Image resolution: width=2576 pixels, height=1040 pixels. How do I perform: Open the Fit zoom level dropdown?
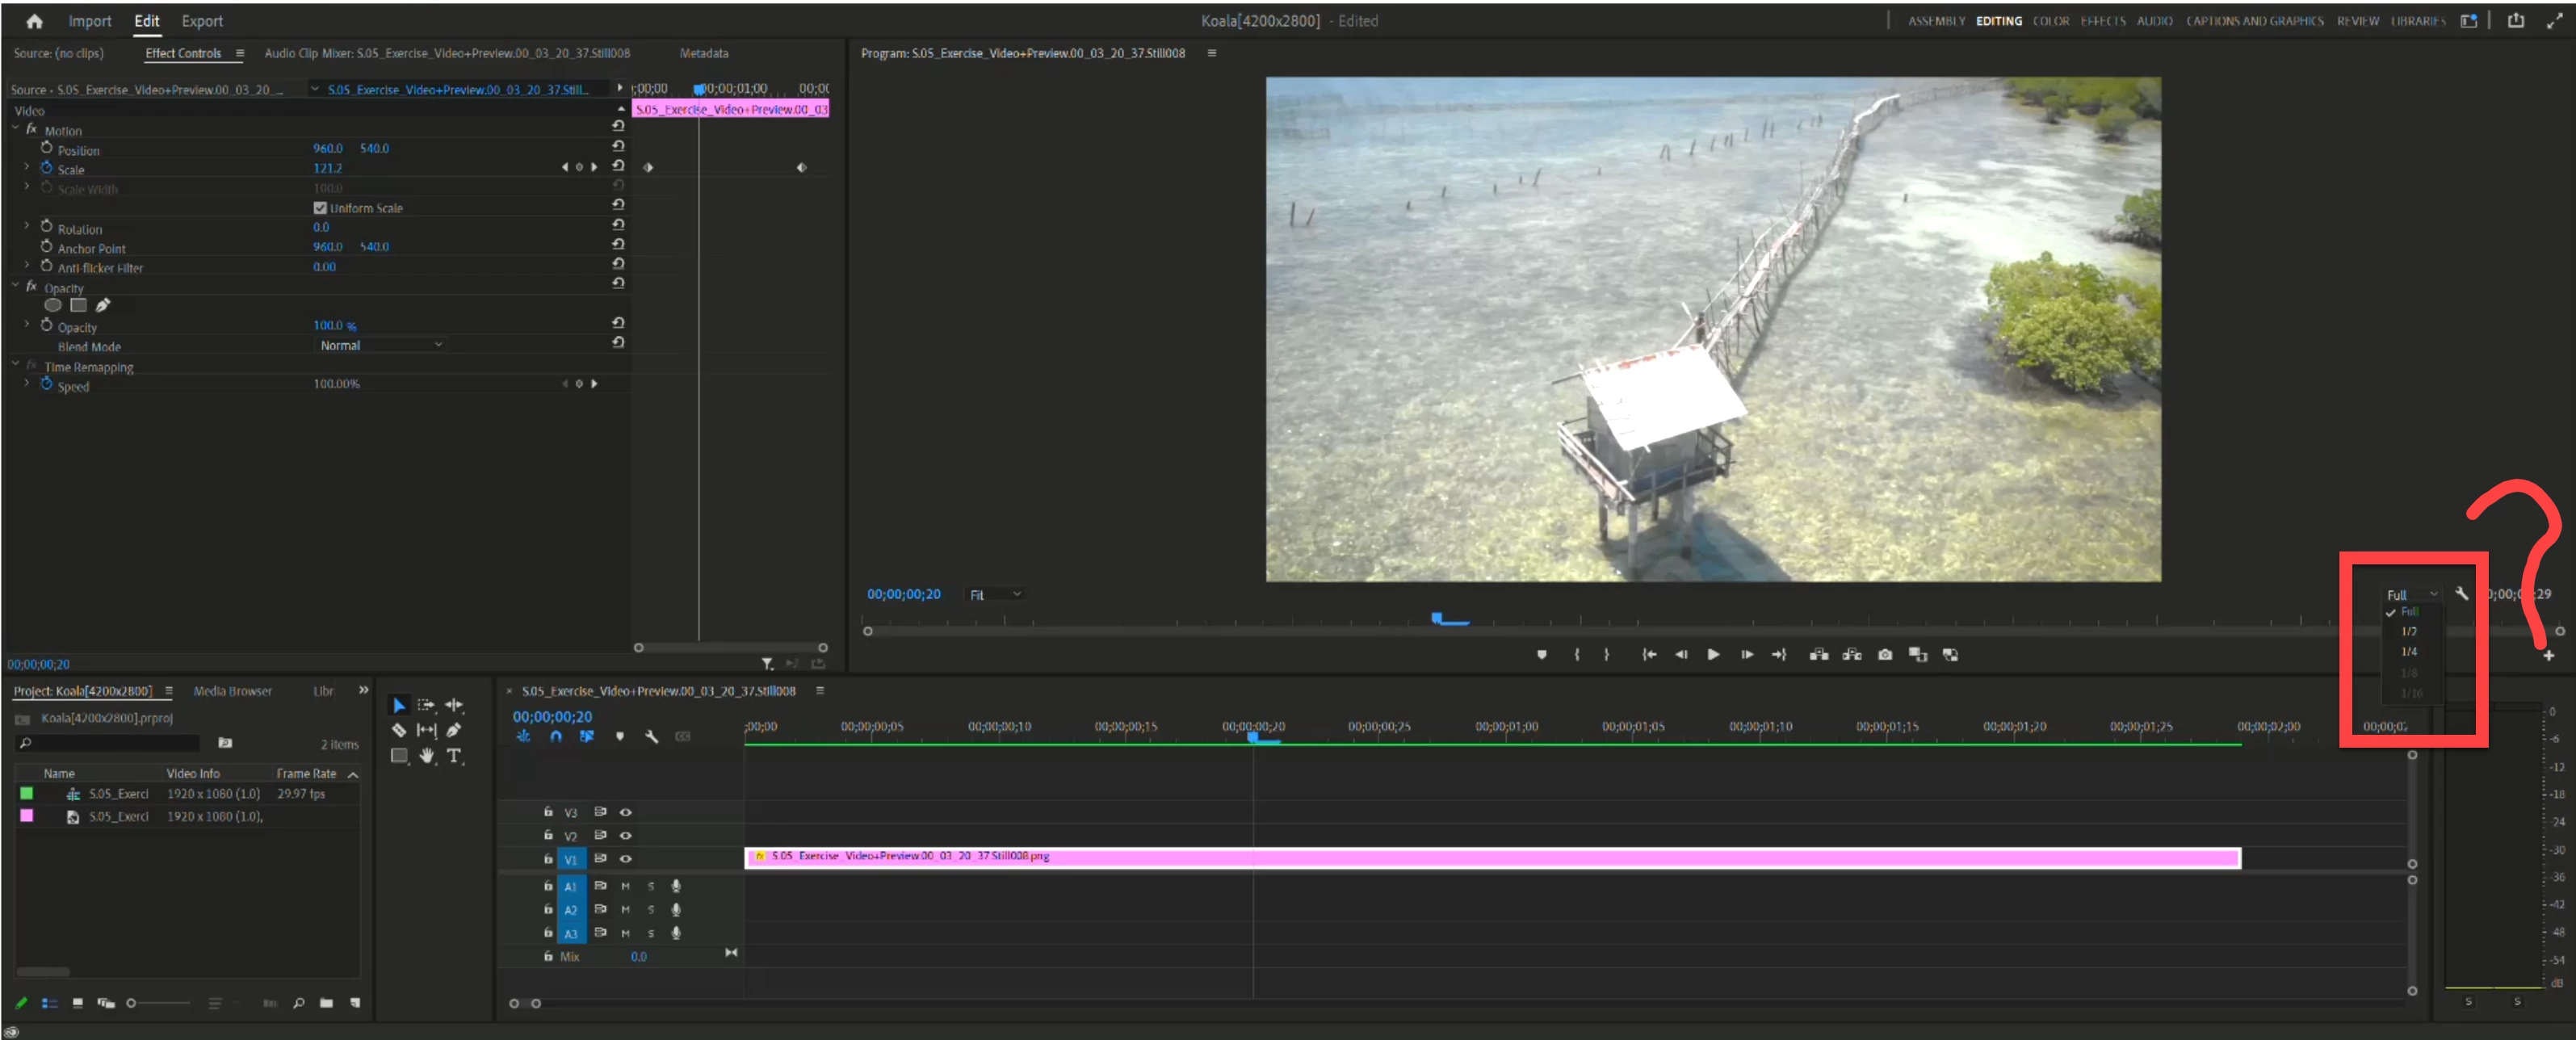[x=994, y=595]
